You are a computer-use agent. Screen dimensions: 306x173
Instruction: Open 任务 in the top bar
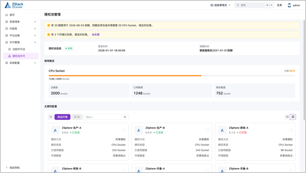coord(279,5)
